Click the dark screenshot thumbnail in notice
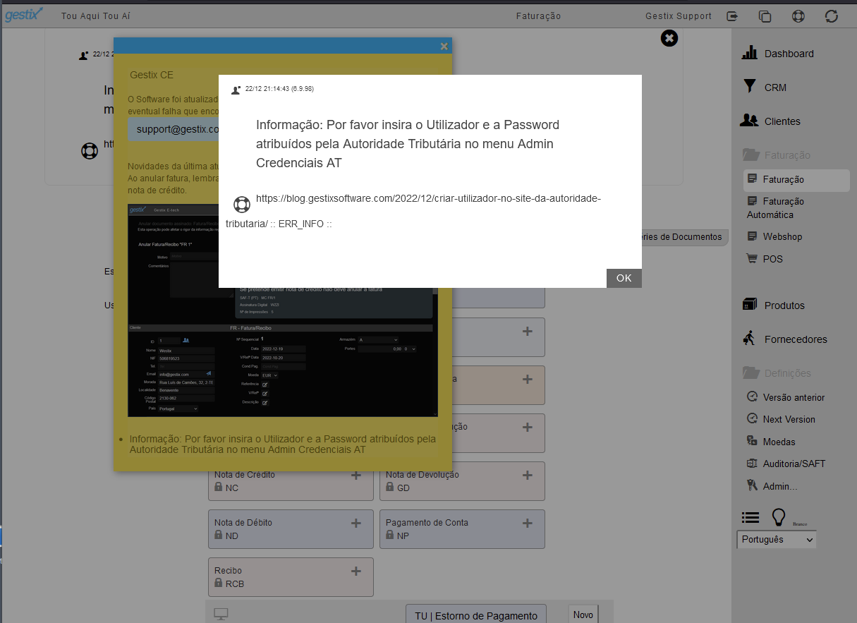The image size is (857, 623). (x=283, y=310)
